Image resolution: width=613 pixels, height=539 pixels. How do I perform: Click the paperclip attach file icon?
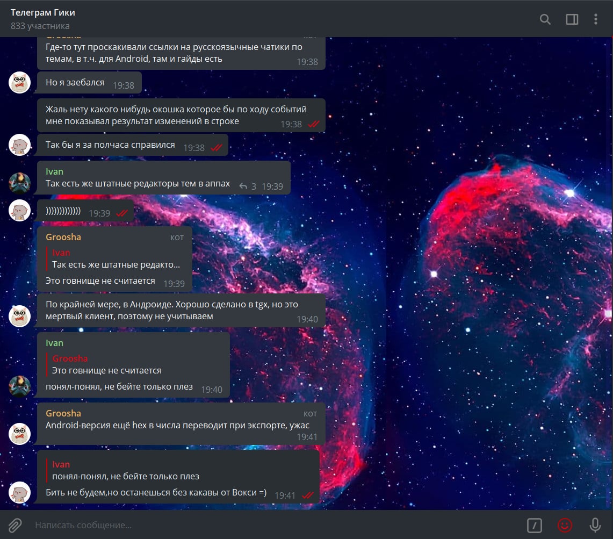point(15,525)
